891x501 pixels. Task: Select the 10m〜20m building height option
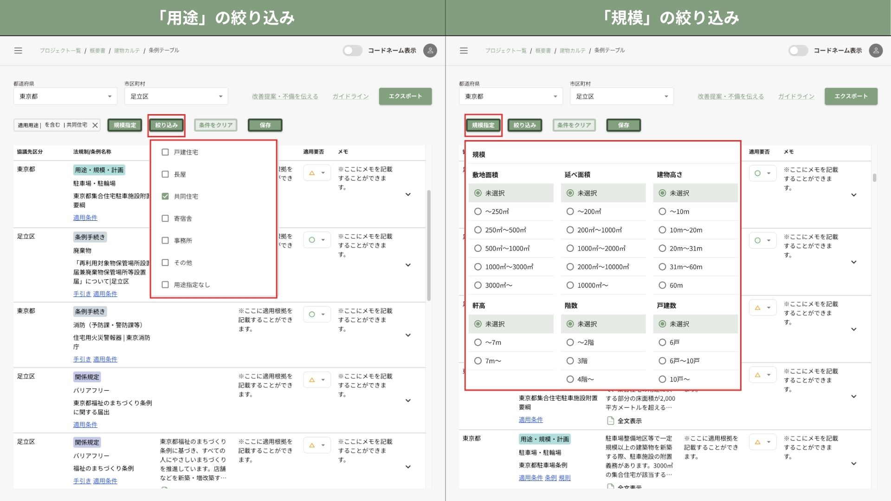(662, 230)
